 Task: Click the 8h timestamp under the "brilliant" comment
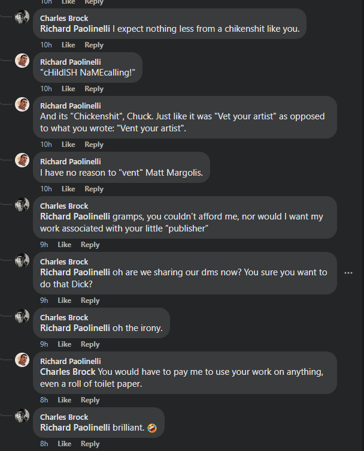44,444
